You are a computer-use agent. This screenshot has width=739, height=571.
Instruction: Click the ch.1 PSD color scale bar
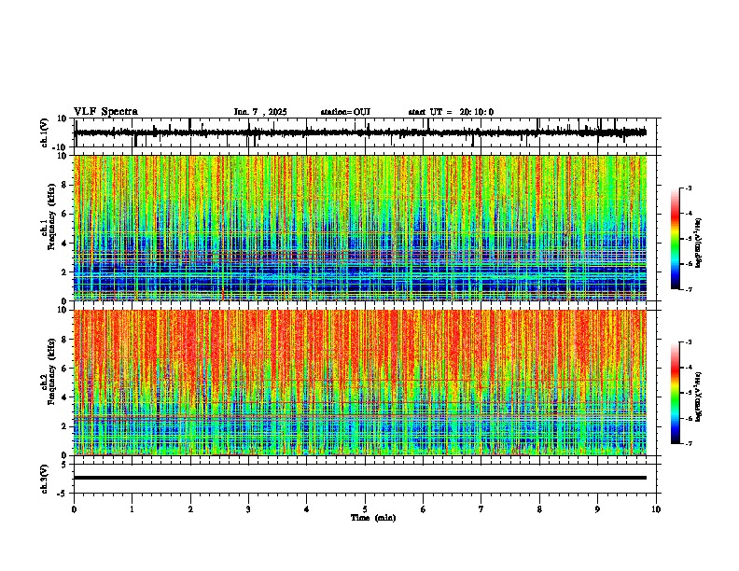pyautogui.click(x=676, y=239)
